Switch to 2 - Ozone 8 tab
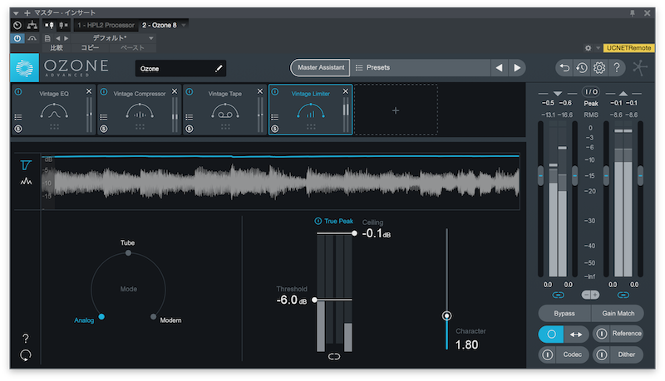665x381 pixels. (x=160, y=26)
